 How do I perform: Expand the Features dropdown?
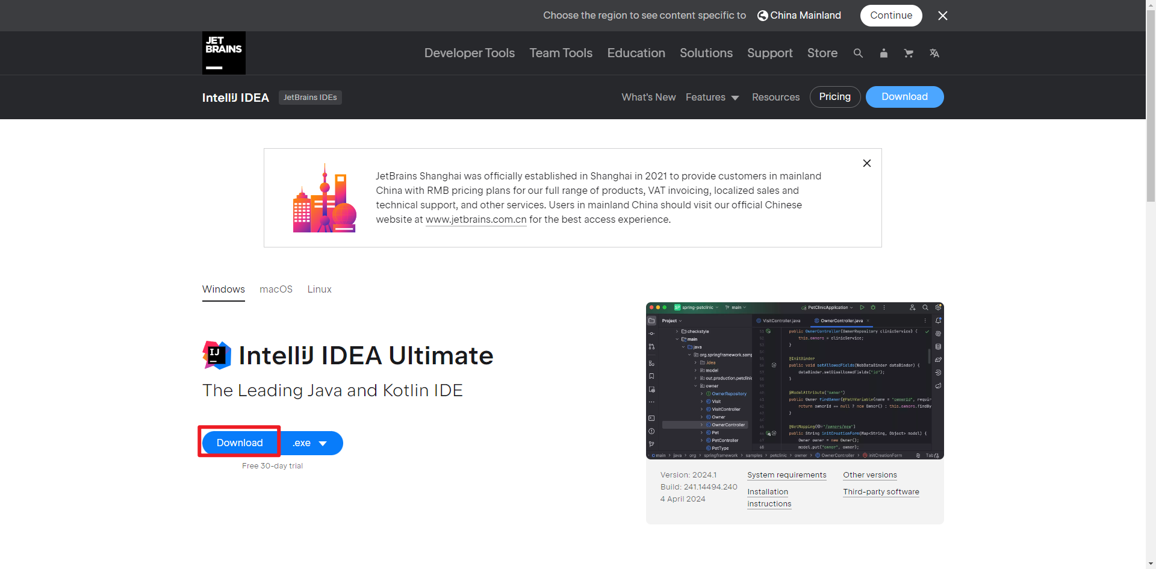point(712,97)
